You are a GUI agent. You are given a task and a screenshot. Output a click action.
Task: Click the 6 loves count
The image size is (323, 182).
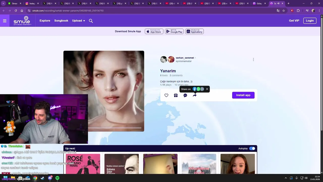click(164, 75)
